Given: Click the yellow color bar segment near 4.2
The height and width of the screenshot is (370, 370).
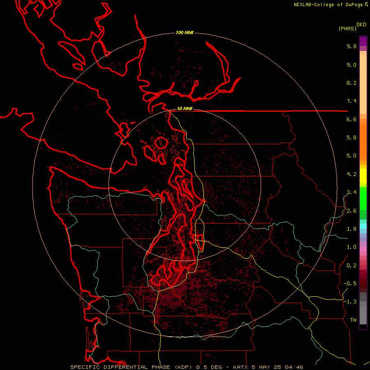Looking at the screenshot, I should (363, 176).
